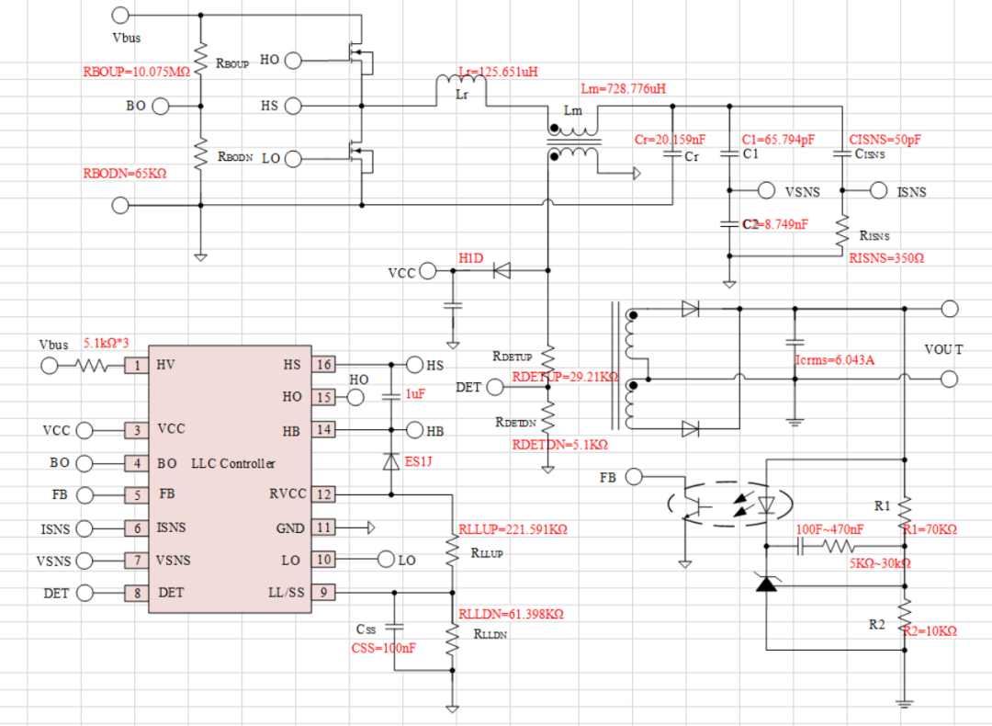Click the Lm=728.776uH label

[623, 88]
